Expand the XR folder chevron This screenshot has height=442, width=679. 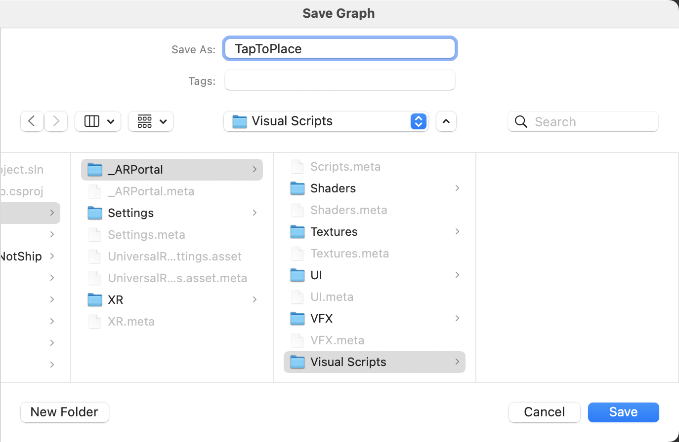pyautogui.click(x=255, y=299)
